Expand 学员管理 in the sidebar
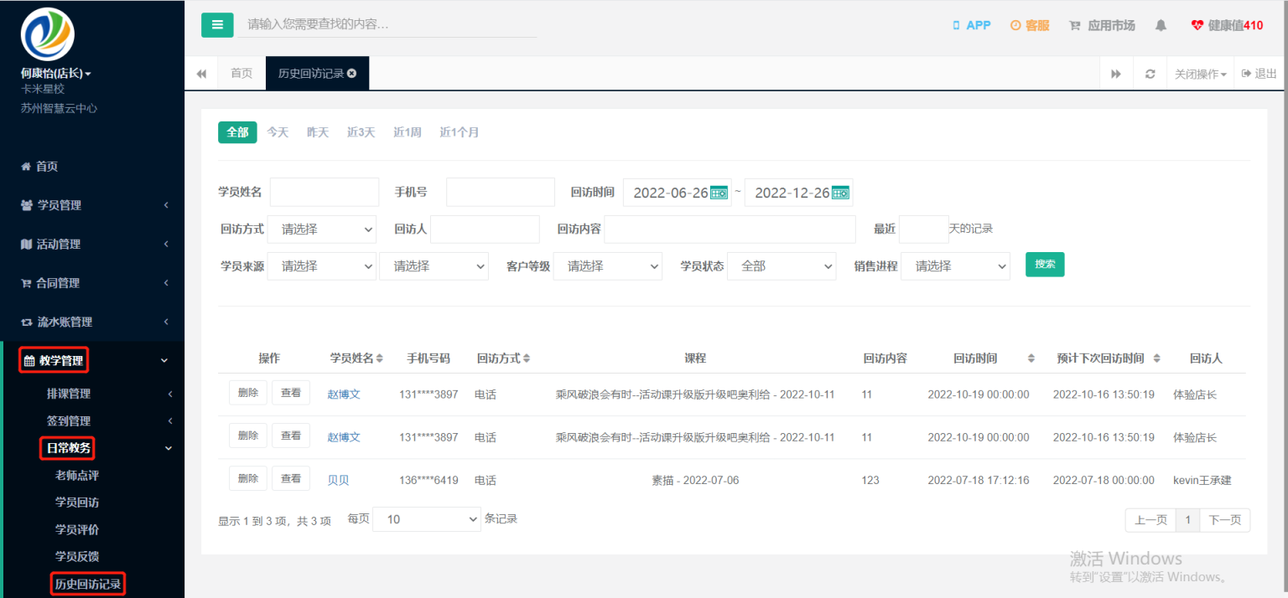1288x598 pixels. coord(92,205)
